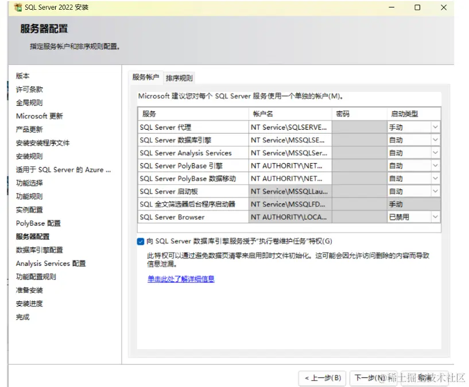469x387 pixels.
Task: Click the 功能规则 step in sidebar
Action: tap(29, 196)
